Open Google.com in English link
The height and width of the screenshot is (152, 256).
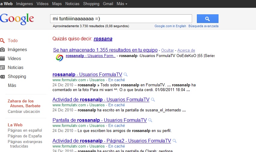(170, 26)
